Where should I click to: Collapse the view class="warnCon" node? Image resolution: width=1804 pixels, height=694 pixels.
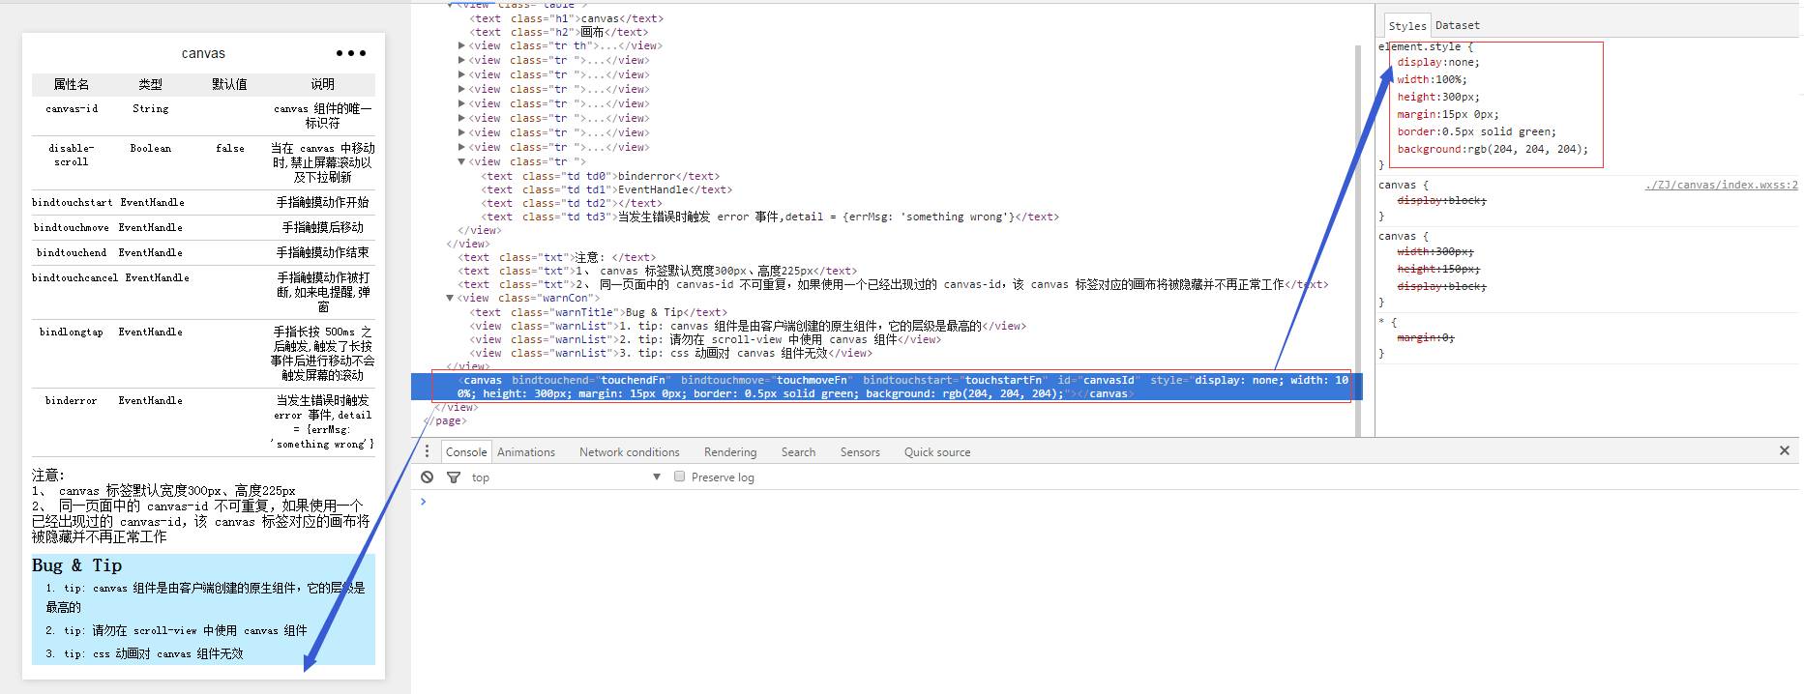[450, 298]
